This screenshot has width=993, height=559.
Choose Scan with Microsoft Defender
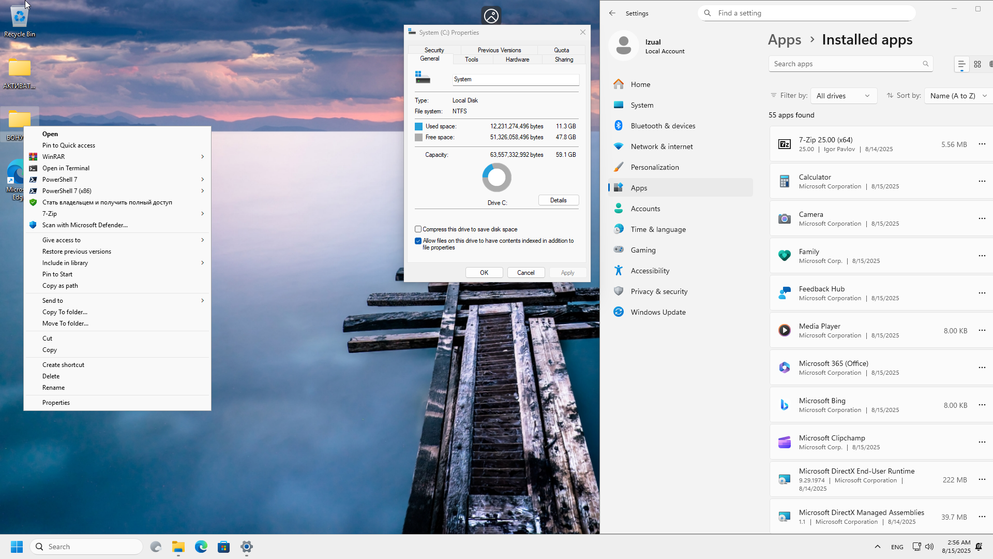[x=117, y=225]
